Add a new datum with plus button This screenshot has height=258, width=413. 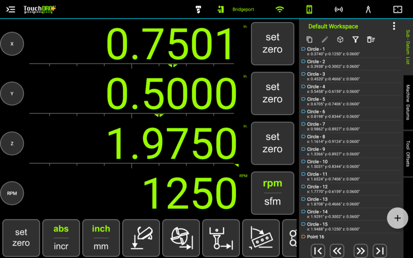[398, 218]
